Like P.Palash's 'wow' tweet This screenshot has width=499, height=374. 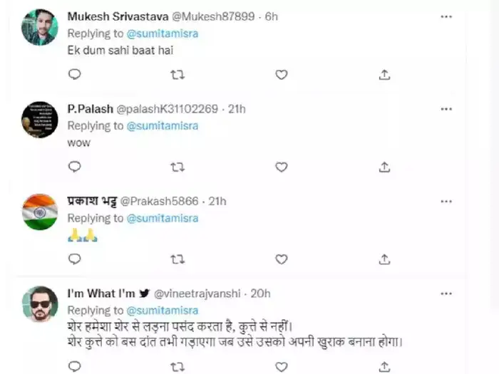(x=281, y=167)
